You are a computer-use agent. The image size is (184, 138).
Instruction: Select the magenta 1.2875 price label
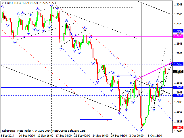point(179,36)
